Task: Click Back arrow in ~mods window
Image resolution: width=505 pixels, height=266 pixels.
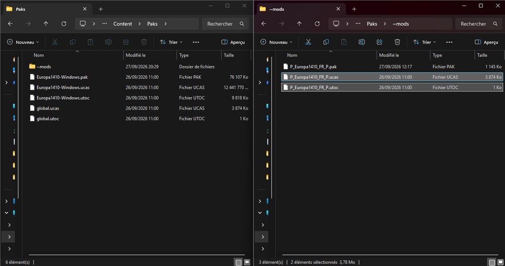Action: [264, 24]
